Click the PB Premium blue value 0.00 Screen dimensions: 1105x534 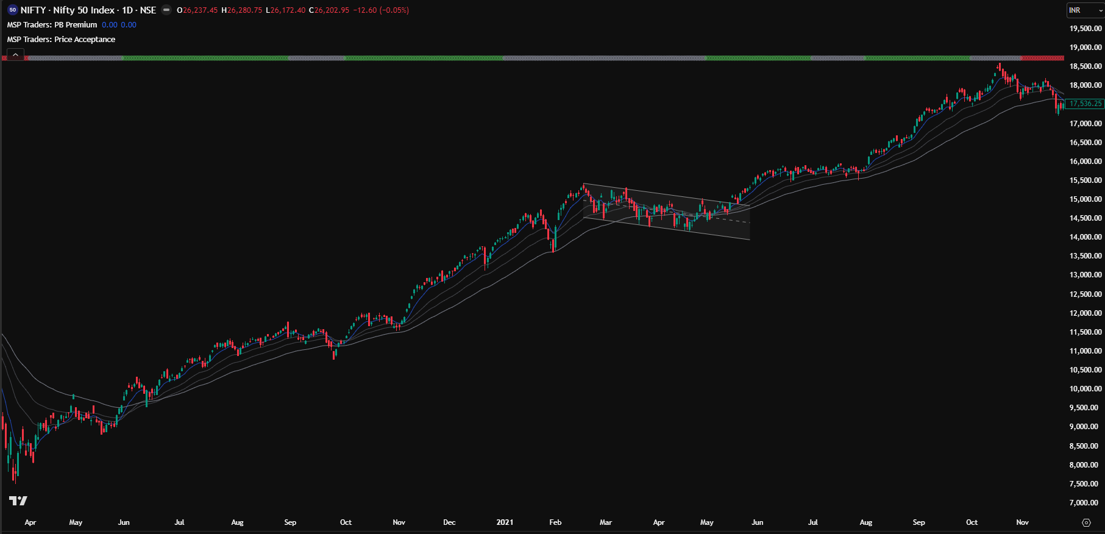tap(110, 25)
